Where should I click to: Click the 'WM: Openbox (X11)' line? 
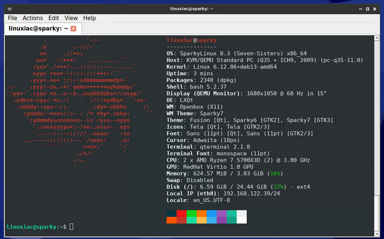[x=195, y=107]
